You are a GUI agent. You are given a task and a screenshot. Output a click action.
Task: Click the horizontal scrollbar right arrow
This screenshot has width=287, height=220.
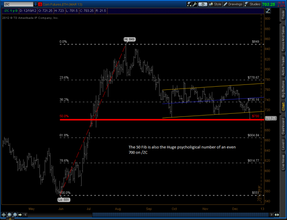click(271, 214)
